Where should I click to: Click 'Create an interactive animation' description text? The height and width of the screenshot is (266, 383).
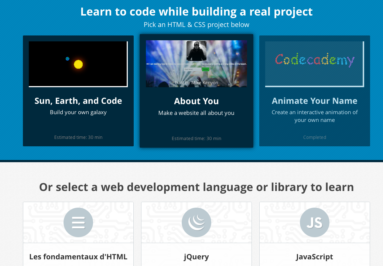(x=315, y=116)
